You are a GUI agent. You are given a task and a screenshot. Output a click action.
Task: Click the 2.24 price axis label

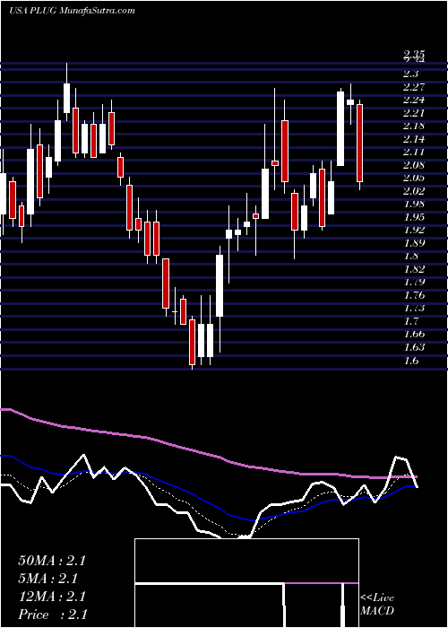click(414, 100)
